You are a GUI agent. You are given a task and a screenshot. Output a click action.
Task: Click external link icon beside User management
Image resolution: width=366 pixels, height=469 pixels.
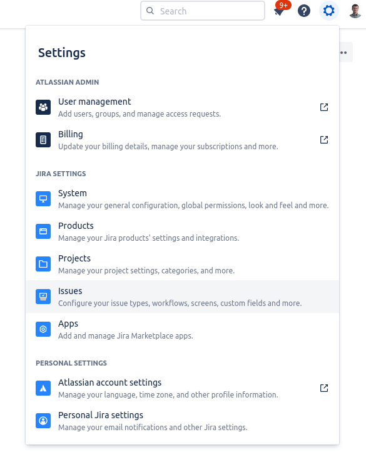coord(324,107)
